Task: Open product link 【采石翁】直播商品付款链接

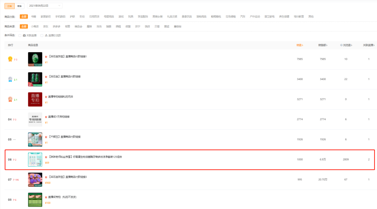Action: (x=65, y=77)
